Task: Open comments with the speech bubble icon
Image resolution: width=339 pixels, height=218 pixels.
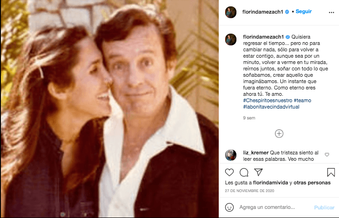Action: [244, 172]
